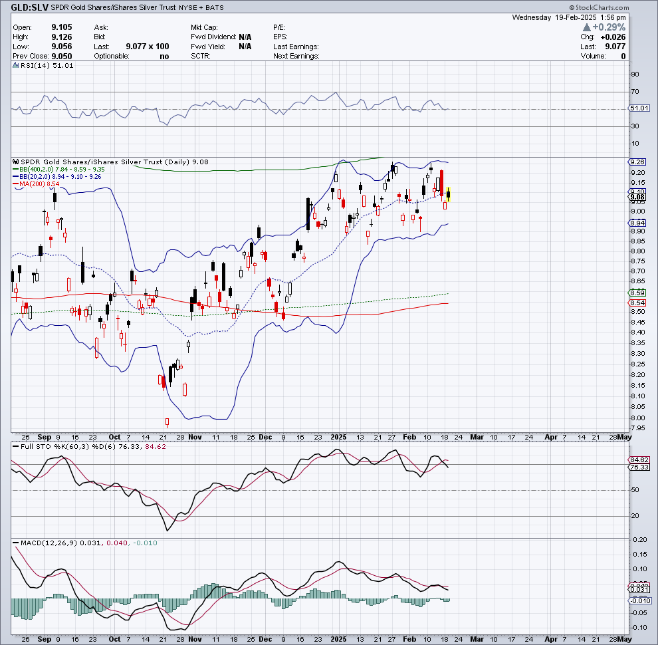This screenshot has width=658, height=645.
Task: Select the Low value 9.056
Action: pyautogui.click(x=62, y=47)
